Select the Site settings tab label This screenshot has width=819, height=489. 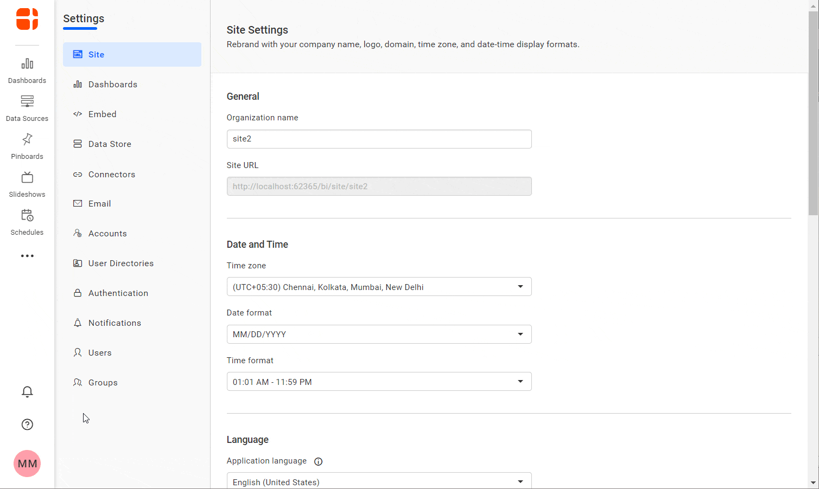[x=96, y=54]
